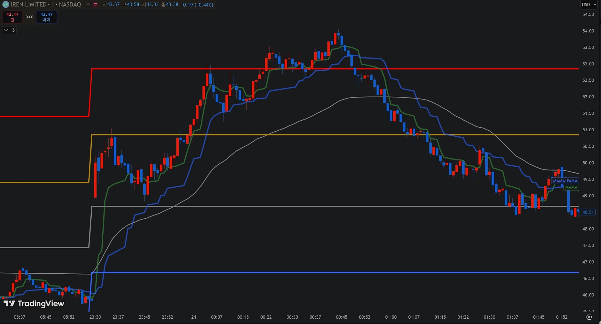Click the change value −0.19 (−0.44%)
601x324 pixels.
(x=197, y=5)
